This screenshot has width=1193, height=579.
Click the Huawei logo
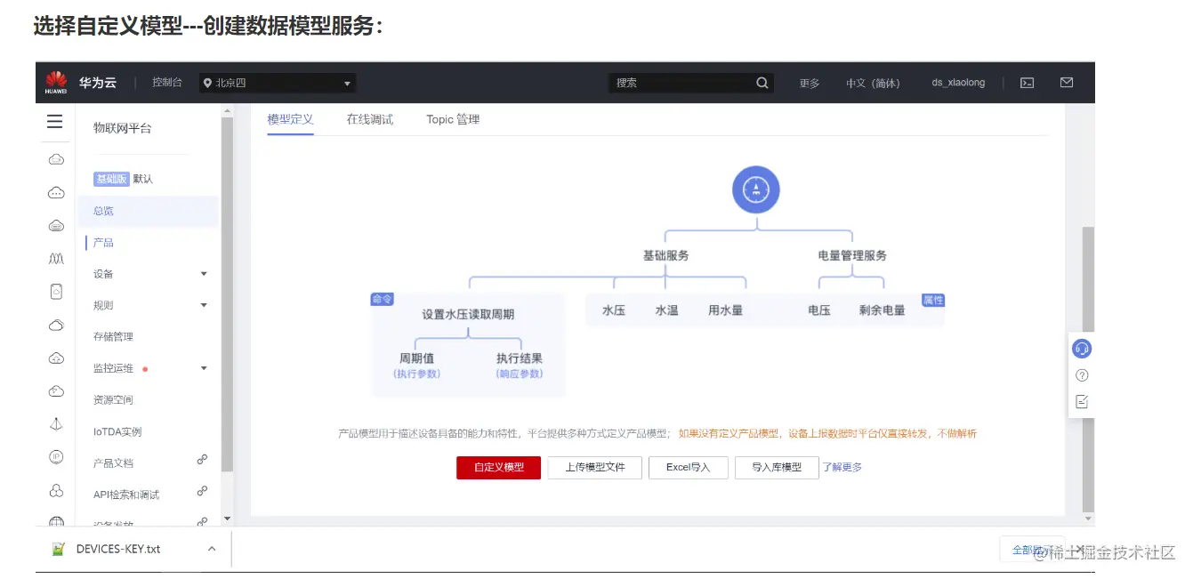coord(56,83)
